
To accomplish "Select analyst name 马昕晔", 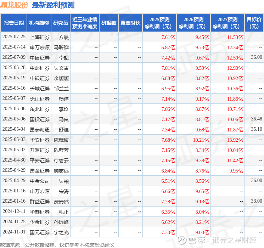I will [61, 47].
